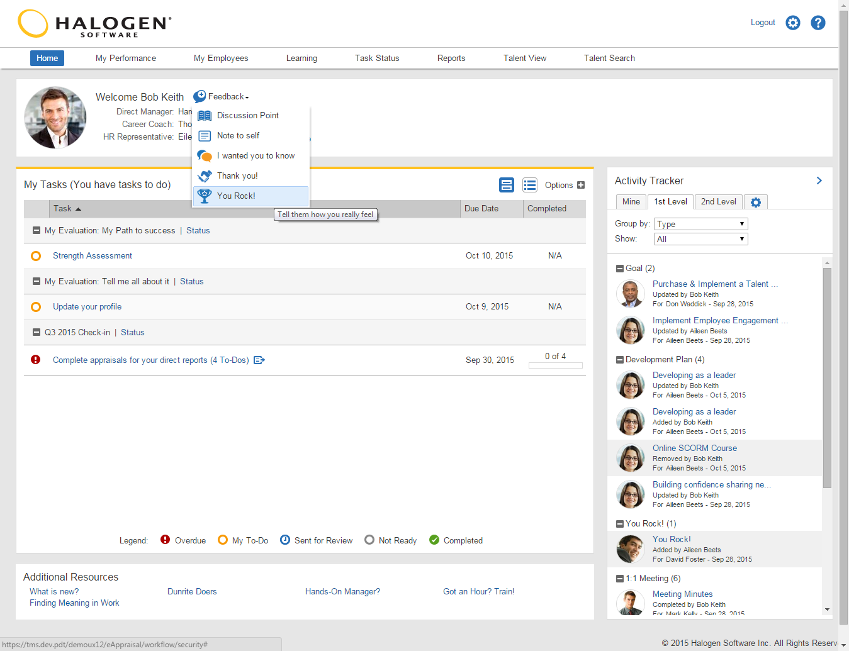Switch to the Mine activity tab
Screen dimensions: 849x651
631,202
